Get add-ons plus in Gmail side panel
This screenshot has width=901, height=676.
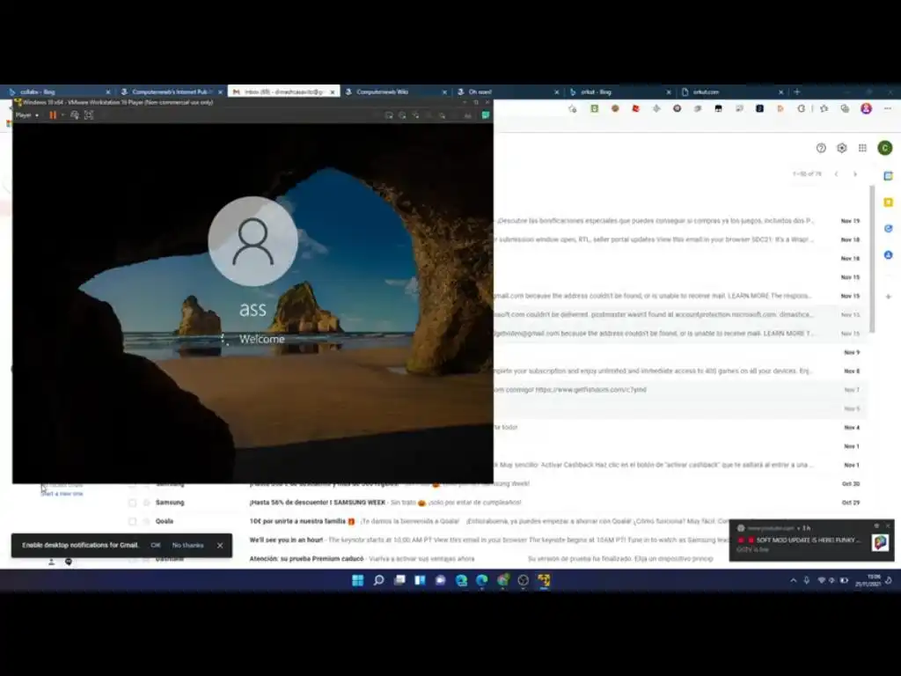pos(889,297)
